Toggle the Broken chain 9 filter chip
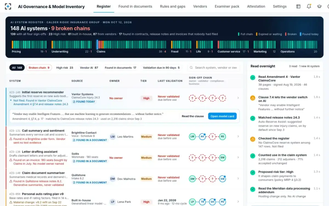 [x=39, y=68]
